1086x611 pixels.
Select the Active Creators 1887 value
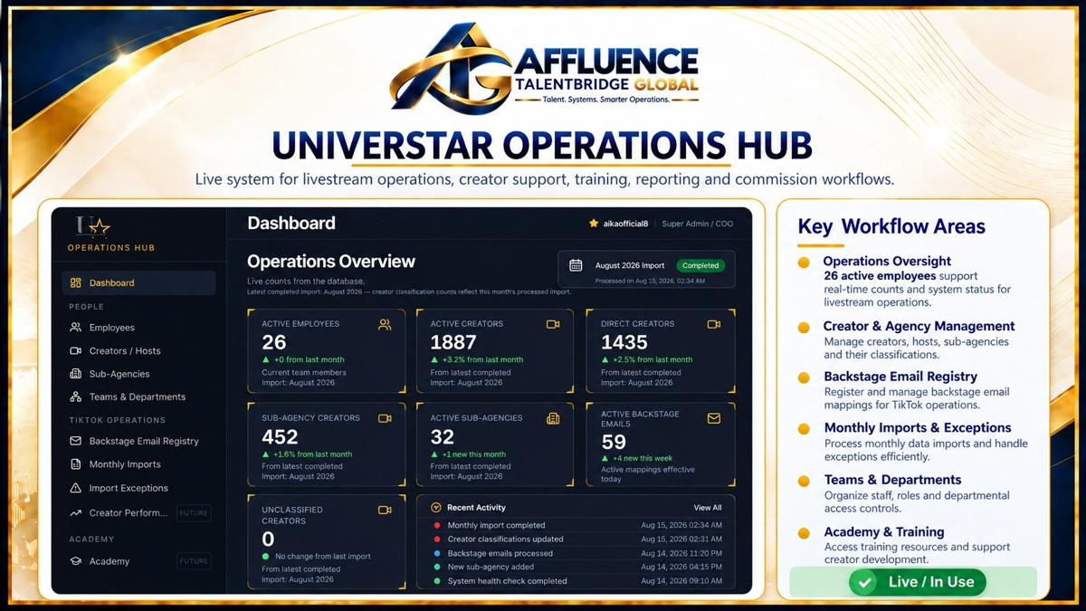[453, 342]
